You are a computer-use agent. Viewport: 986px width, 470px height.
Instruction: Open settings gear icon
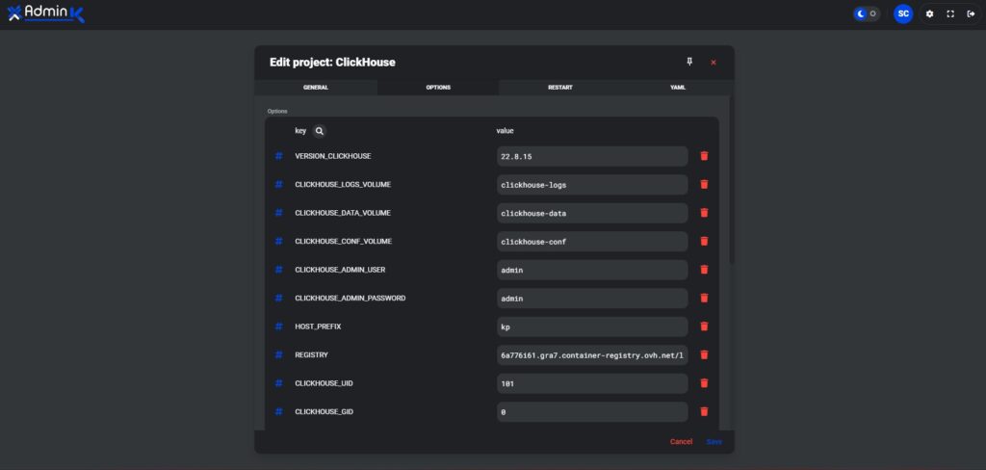coord(929,13)
